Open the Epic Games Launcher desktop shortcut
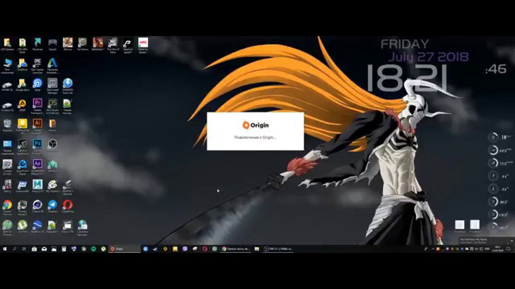Screen dimensions: 515x289 point(37,65)
